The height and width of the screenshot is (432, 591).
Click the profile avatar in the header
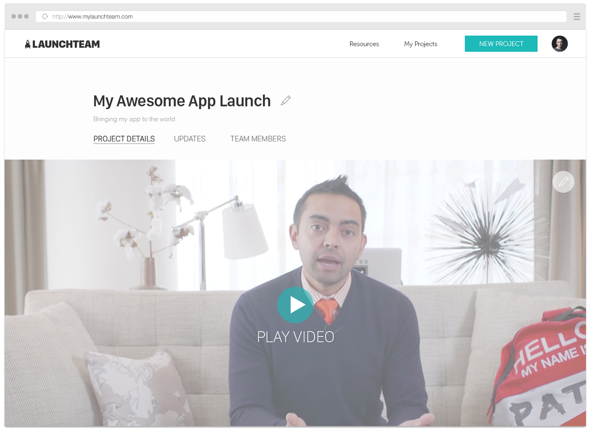click(560, 44)
